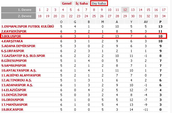Click Antalyaspor A.Ş. team name
The width and height of the screenshot is (172, 113).
pyautogui.click(x=19, y=70)
